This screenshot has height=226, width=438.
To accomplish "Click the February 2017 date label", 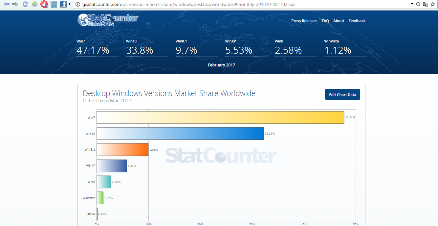I will 221,65.
